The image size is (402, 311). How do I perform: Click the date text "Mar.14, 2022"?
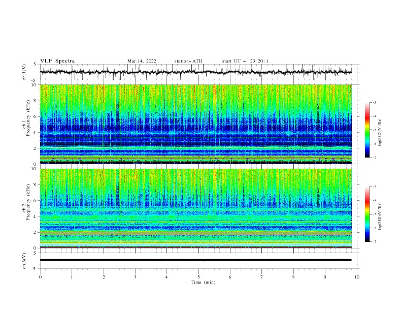142,61
